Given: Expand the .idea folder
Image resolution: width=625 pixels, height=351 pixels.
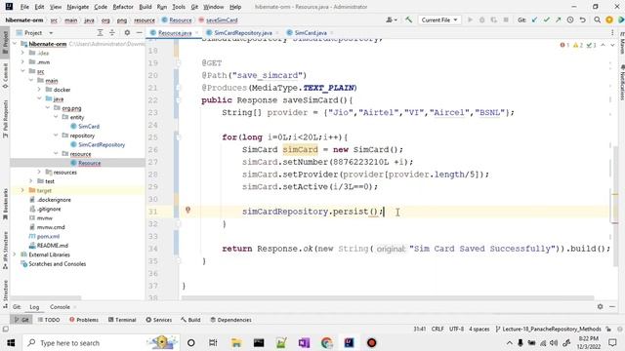Looking at the screenshot, I should 22,53.
